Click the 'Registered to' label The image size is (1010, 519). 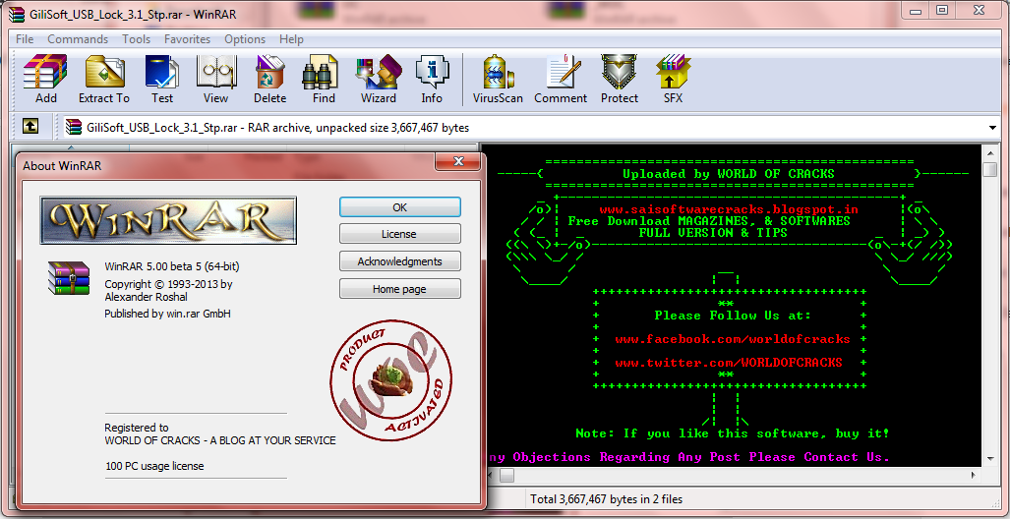point(137,428)
